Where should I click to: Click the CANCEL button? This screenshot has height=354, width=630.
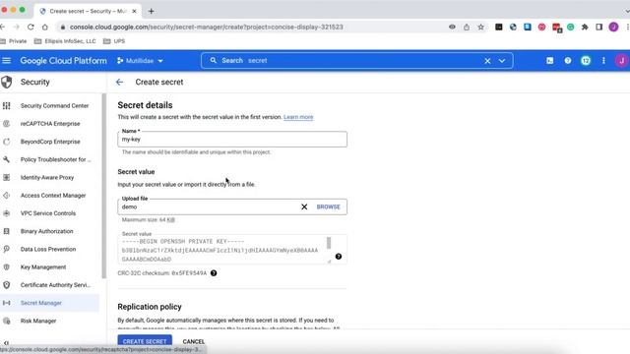(x=194, y=341)
